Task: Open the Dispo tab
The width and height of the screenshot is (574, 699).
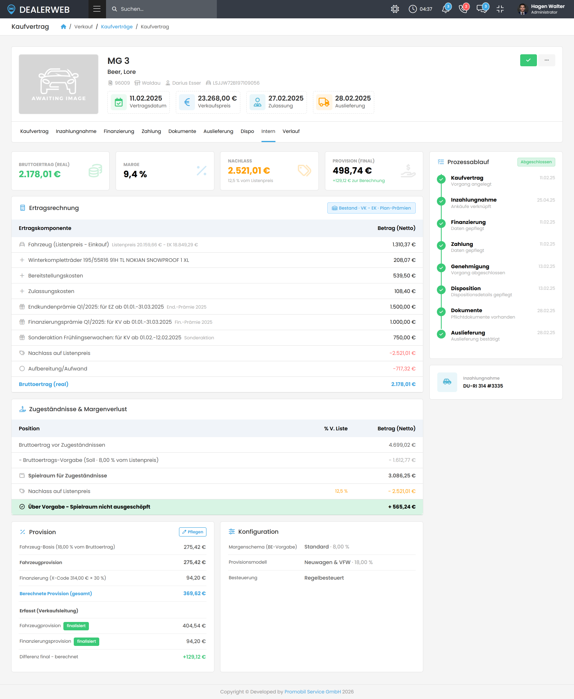Action: pos(247,131)
